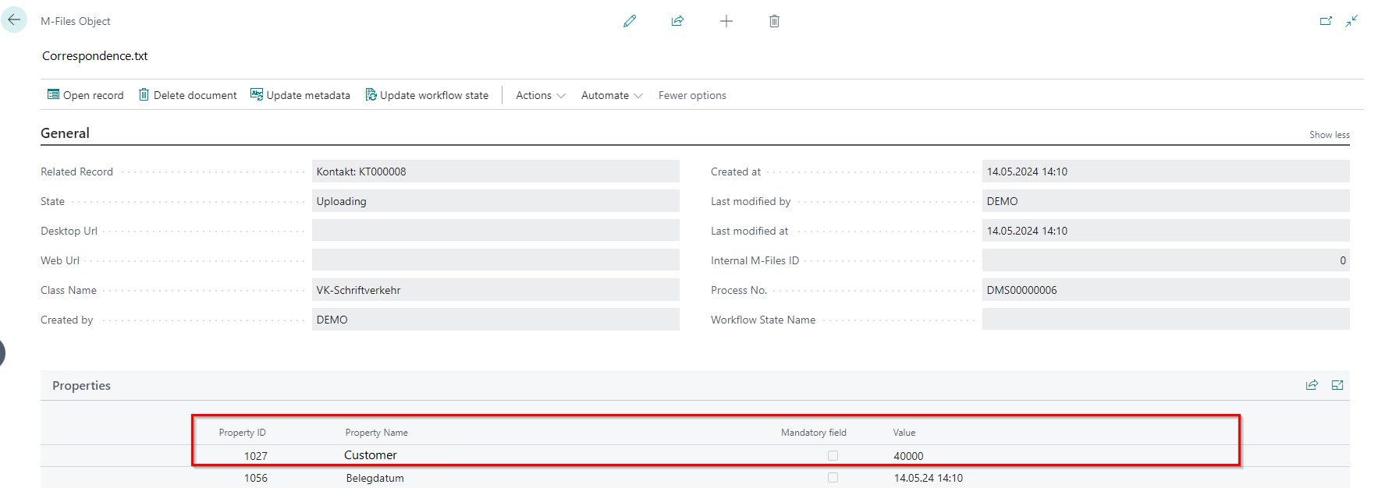Click the collapse page arrows icon
Image resolution: width=1378 pixels, height=488 pixels.
click(1351, 21)
